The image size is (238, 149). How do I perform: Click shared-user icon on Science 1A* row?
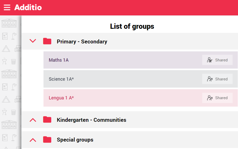pos(210,79)
